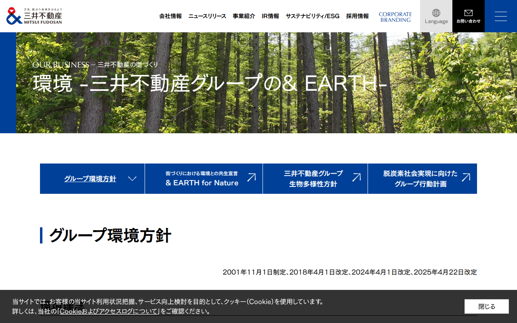Click the Language globe icon
This screenshot has height=323, width=517.
pos(436,13)
